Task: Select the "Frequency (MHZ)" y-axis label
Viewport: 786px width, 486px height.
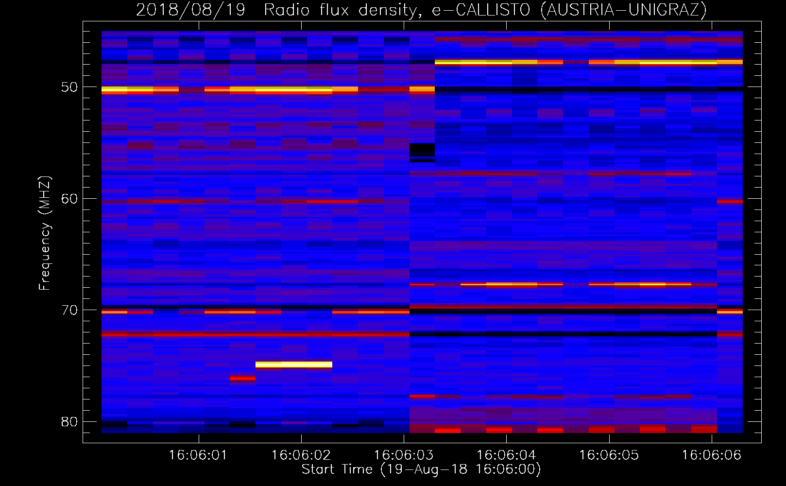Action: tap(45, 233)
